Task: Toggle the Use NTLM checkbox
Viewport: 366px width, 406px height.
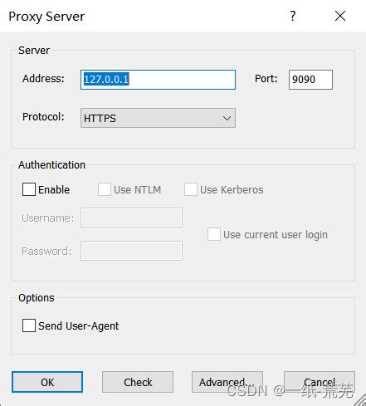Action: 105,189
